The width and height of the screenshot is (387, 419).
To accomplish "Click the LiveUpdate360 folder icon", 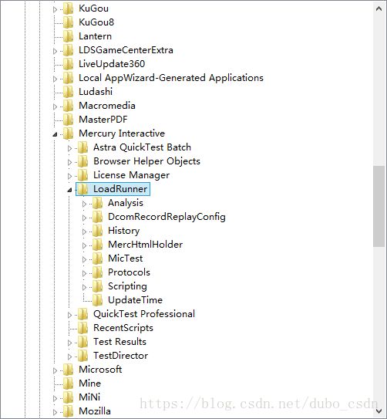I will [x=69, y=64].
